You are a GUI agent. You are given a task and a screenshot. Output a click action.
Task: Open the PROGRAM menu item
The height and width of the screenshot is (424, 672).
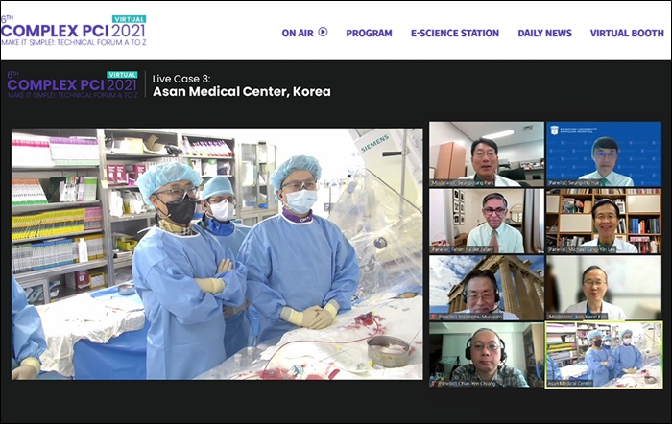pos(369,34)
